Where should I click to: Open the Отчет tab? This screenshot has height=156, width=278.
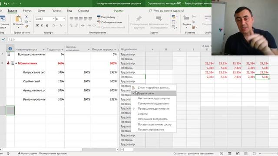click(42, 10)
